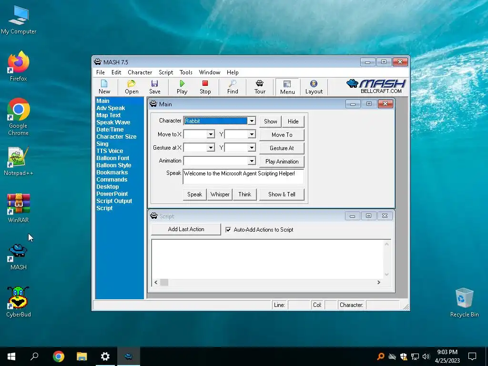Select Balloon Style in the sidebar
The height and width of the screenshot is (366, 488).
113,165
